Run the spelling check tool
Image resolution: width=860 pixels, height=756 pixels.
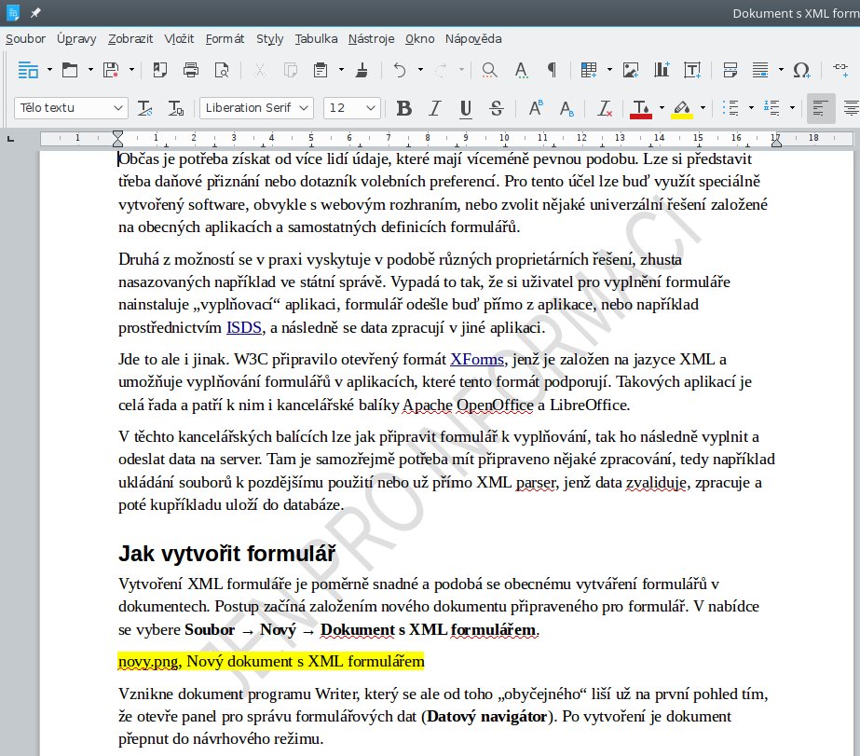[521, 70]
